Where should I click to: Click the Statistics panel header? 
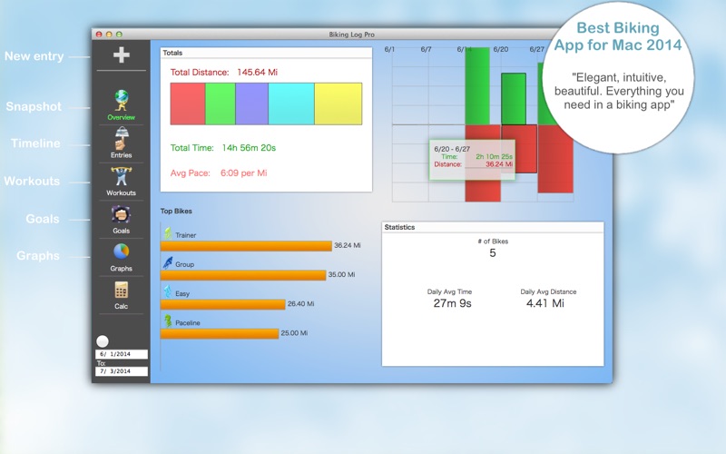(x=493, y=228)
